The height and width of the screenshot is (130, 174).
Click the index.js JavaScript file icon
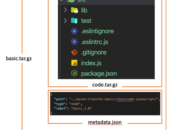pyautogui.click(x=74, y=63)
